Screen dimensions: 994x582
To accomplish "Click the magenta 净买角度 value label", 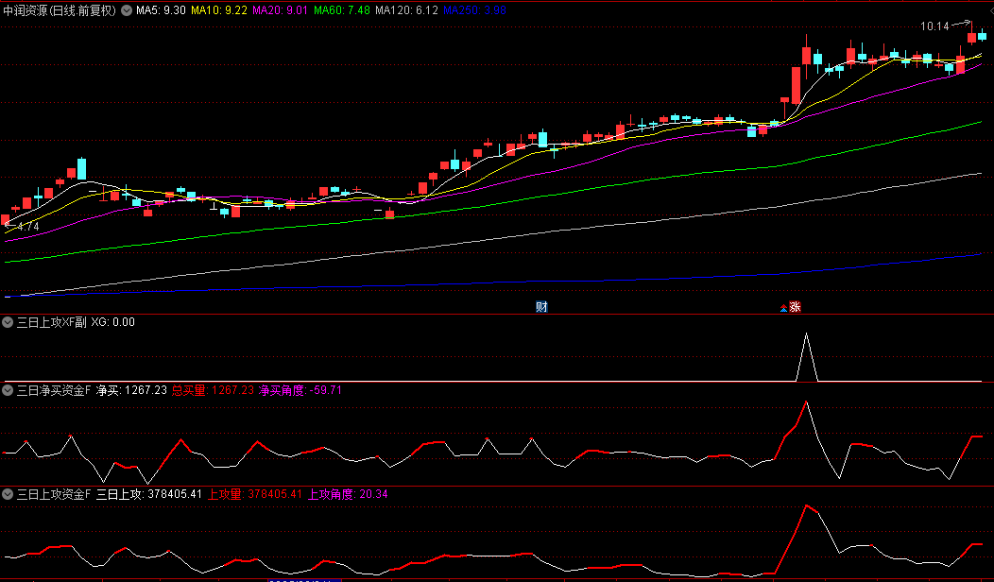I will pyautogui.click(x=300, y=390).
